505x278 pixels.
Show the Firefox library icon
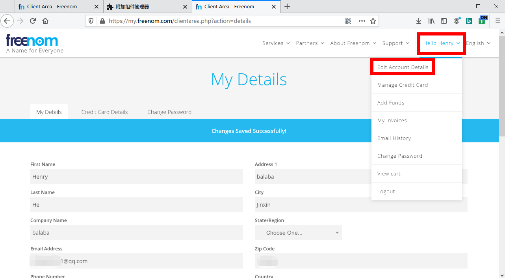[x=431, y=21]
